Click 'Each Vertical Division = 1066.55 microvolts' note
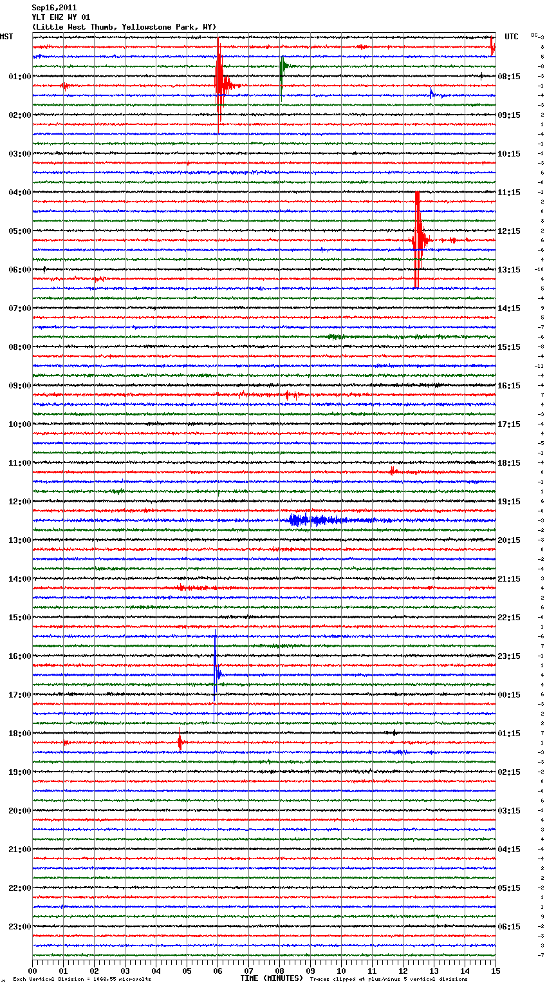 tap(82, 979)
